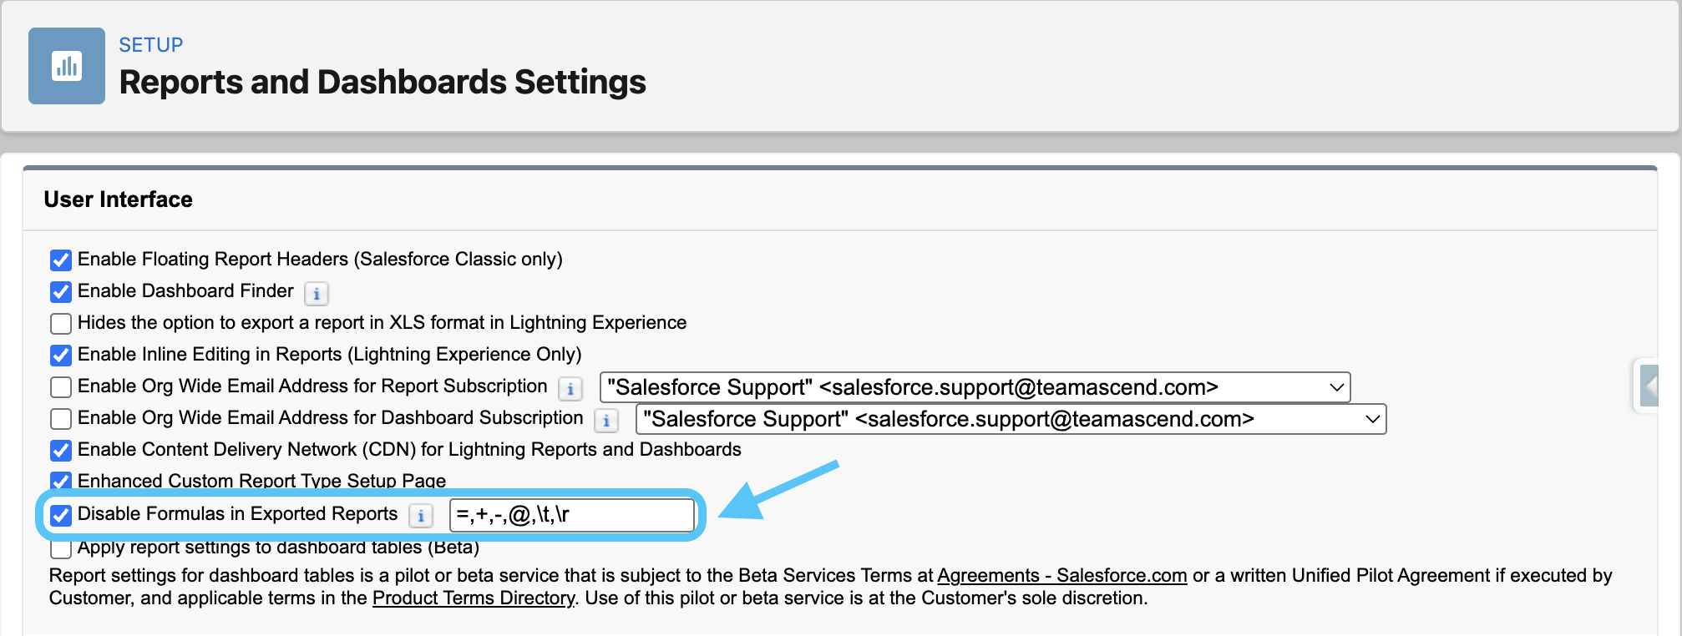
Task: Toggle Enable Floating Report Headers checkbox
Action: [61, 260]
